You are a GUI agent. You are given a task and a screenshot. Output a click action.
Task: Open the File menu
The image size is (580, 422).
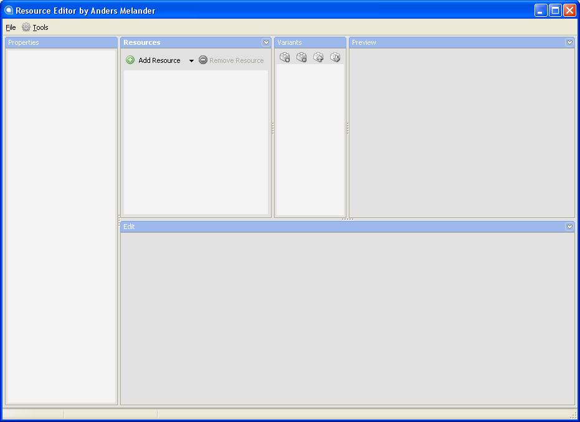(x=11, y=27)
